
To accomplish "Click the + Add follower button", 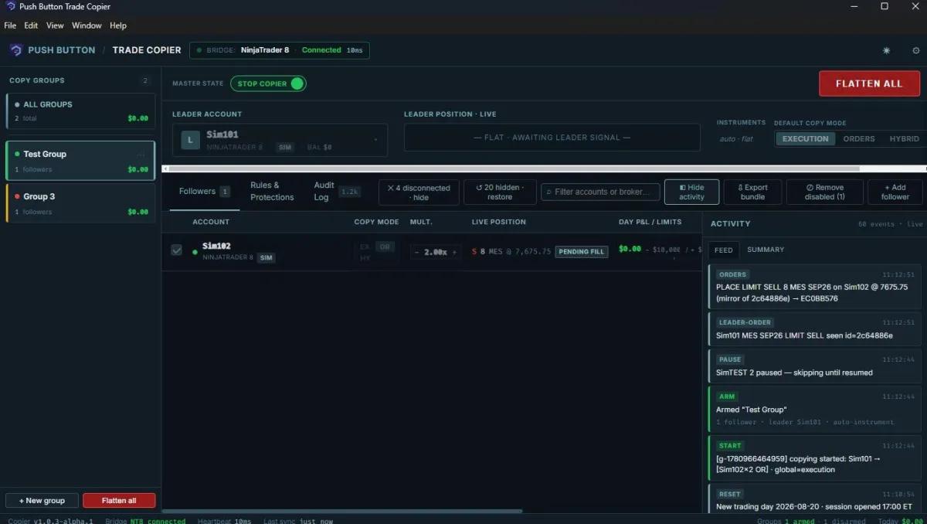I will coord(895,192).
